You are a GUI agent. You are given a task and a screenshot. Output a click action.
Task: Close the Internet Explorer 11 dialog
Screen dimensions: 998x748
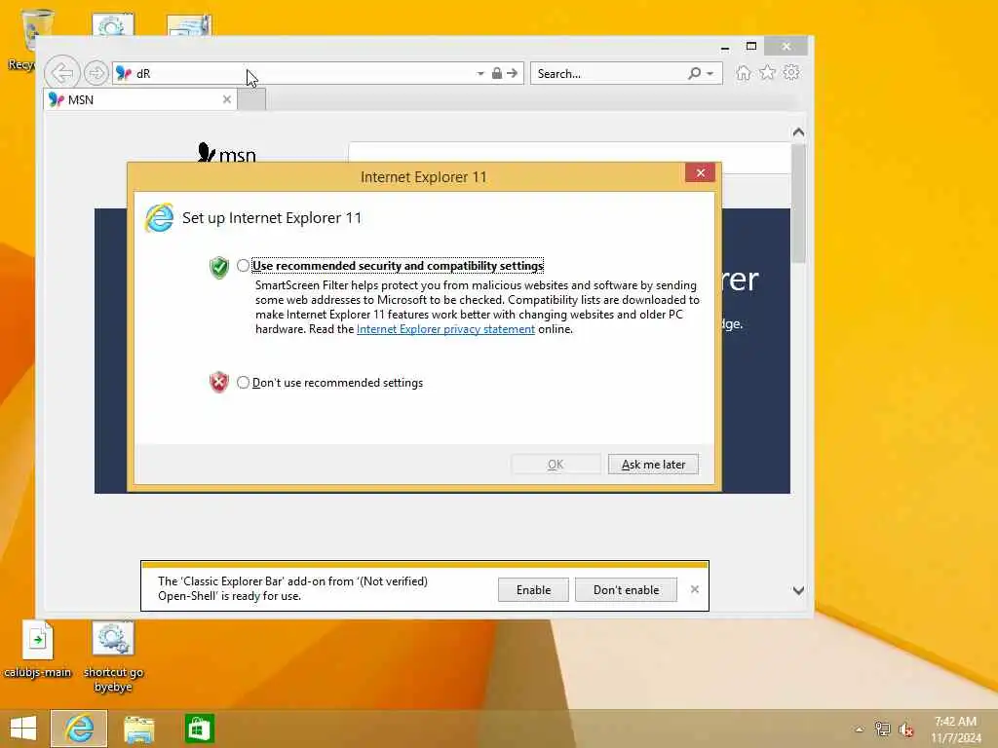pos(700,173)
